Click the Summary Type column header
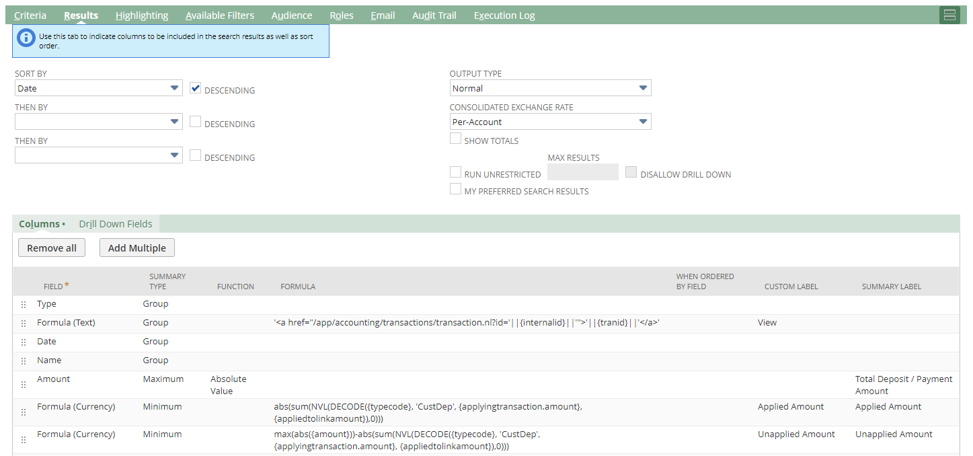Viewport: 973px width, 456px height. click(x=167, y=281)
